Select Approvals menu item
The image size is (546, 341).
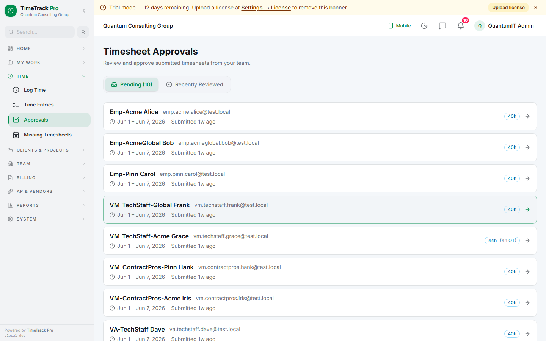[x=49, y=120]
